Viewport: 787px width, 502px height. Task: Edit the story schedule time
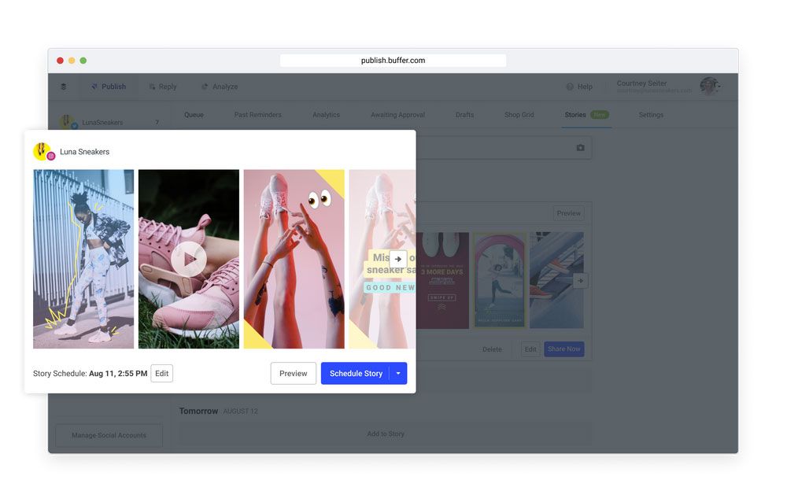[x=161, y=374]
